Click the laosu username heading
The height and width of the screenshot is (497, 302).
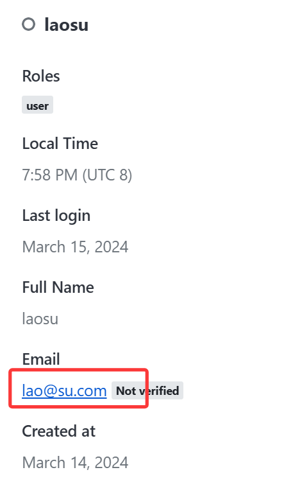[66, 25]
